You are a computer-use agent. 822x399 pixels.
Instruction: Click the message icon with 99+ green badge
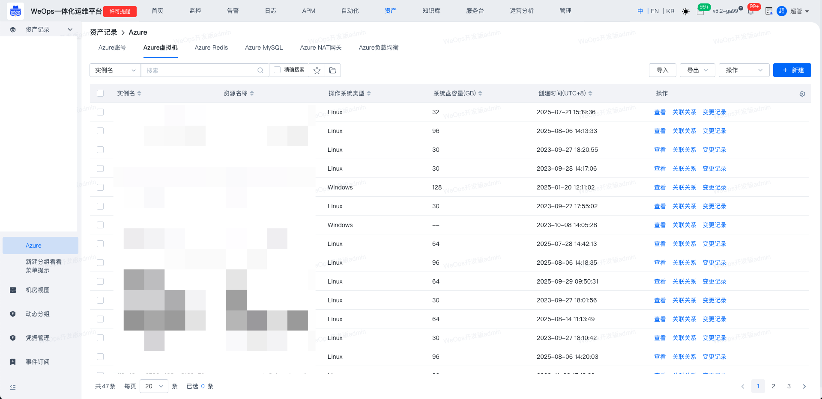point(701,12)
